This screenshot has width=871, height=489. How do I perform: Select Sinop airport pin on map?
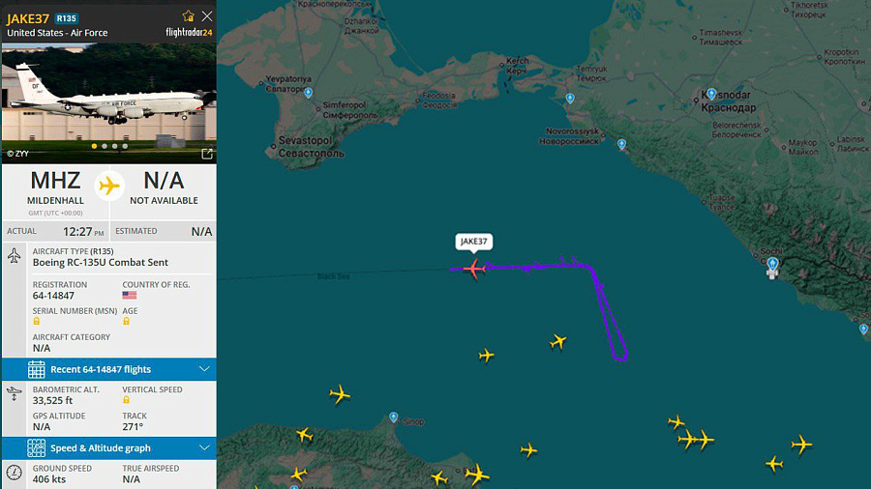[393, 417]
